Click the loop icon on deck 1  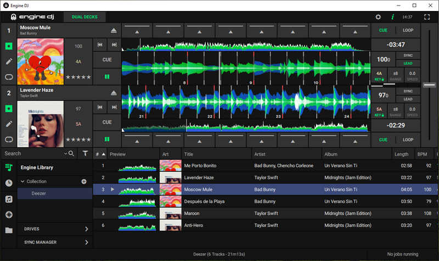9,77
